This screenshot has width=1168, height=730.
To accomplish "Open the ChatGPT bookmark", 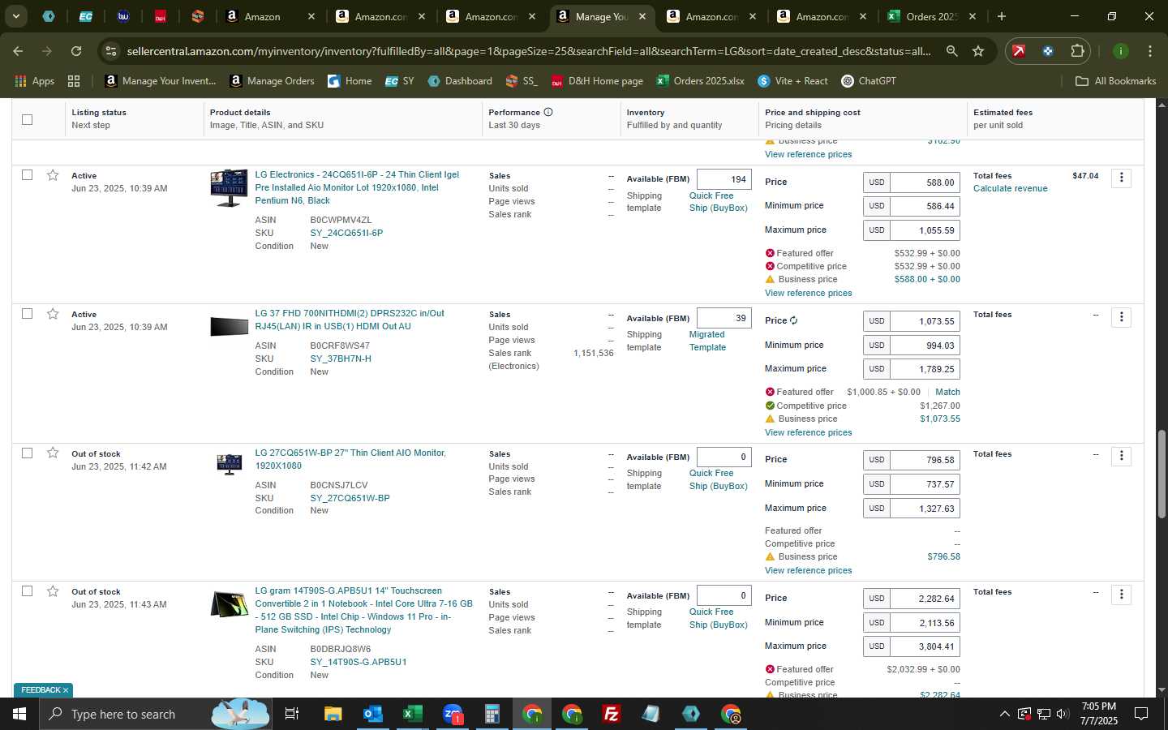I will (x=868, y=81).
